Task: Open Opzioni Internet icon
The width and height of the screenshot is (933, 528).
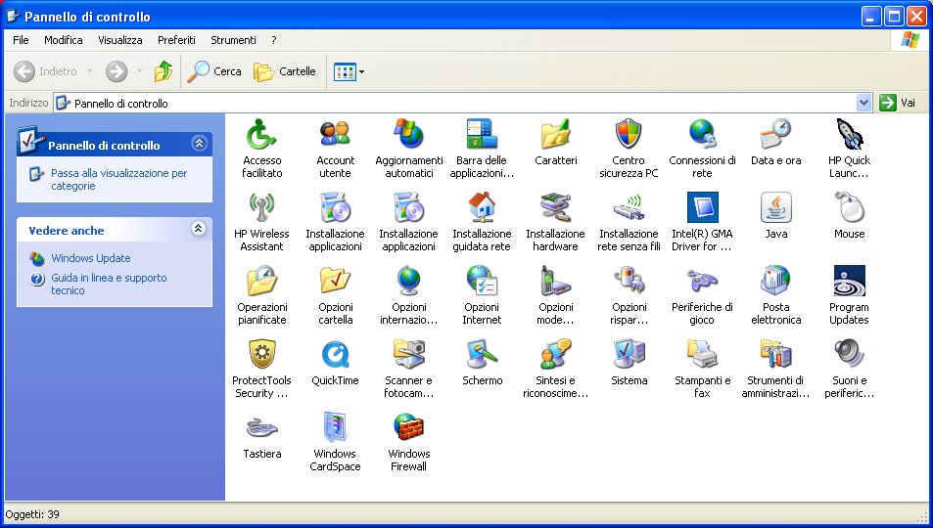Action: (x=482, y=281)
